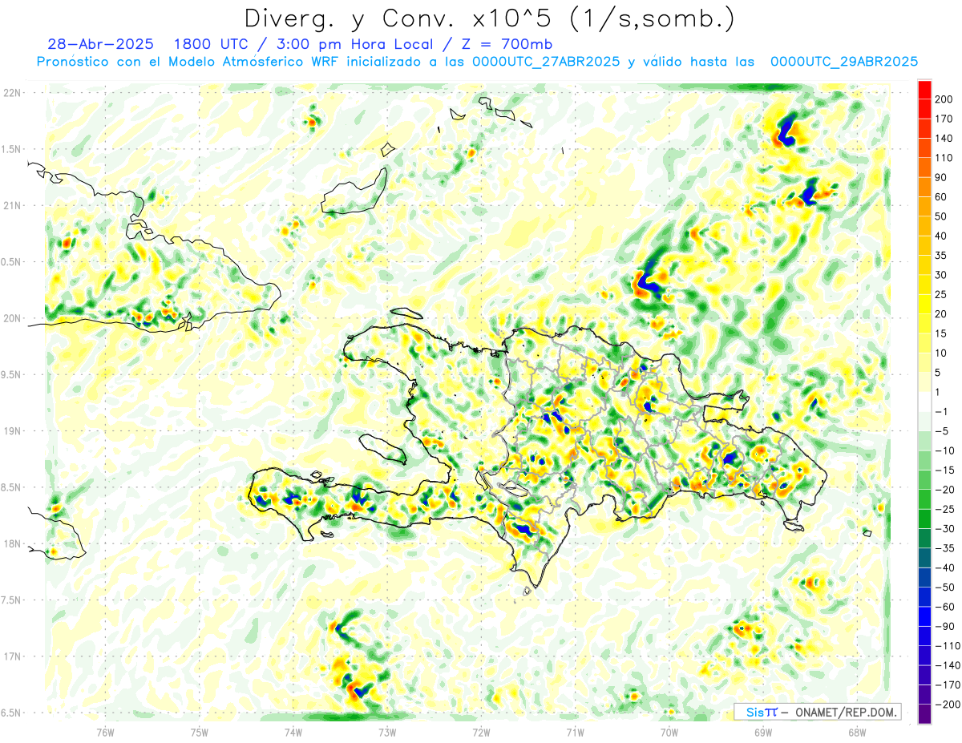962x743 pixels.
Task: Pick the dark purple colorbar segment below -200
Action: [924, 714]
